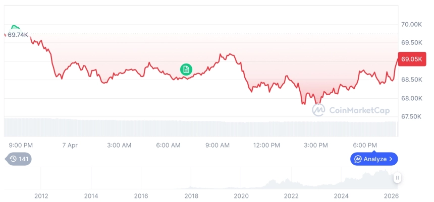Click the 70.00K price axis label
This screenshot has width=434, height=202.
pos(411,24)
